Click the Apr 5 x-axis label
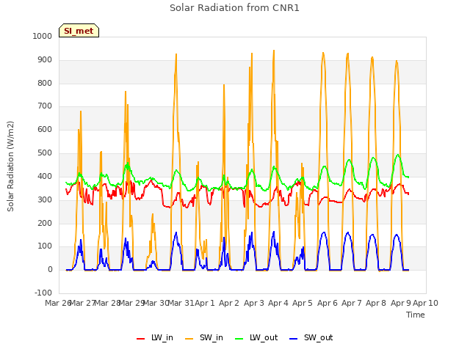 point(303,303)
